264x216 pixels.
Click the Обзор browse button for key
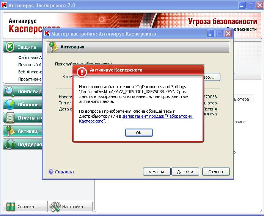(212, 77)
